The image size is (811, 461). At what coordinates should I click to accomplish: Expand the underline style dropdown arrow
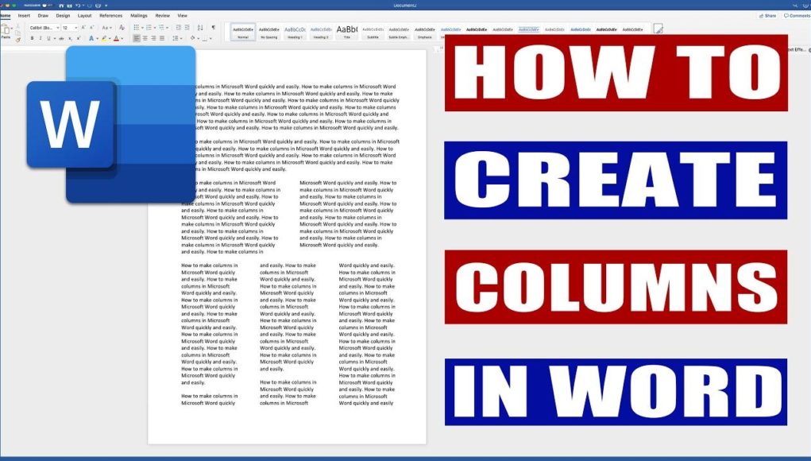55,38
